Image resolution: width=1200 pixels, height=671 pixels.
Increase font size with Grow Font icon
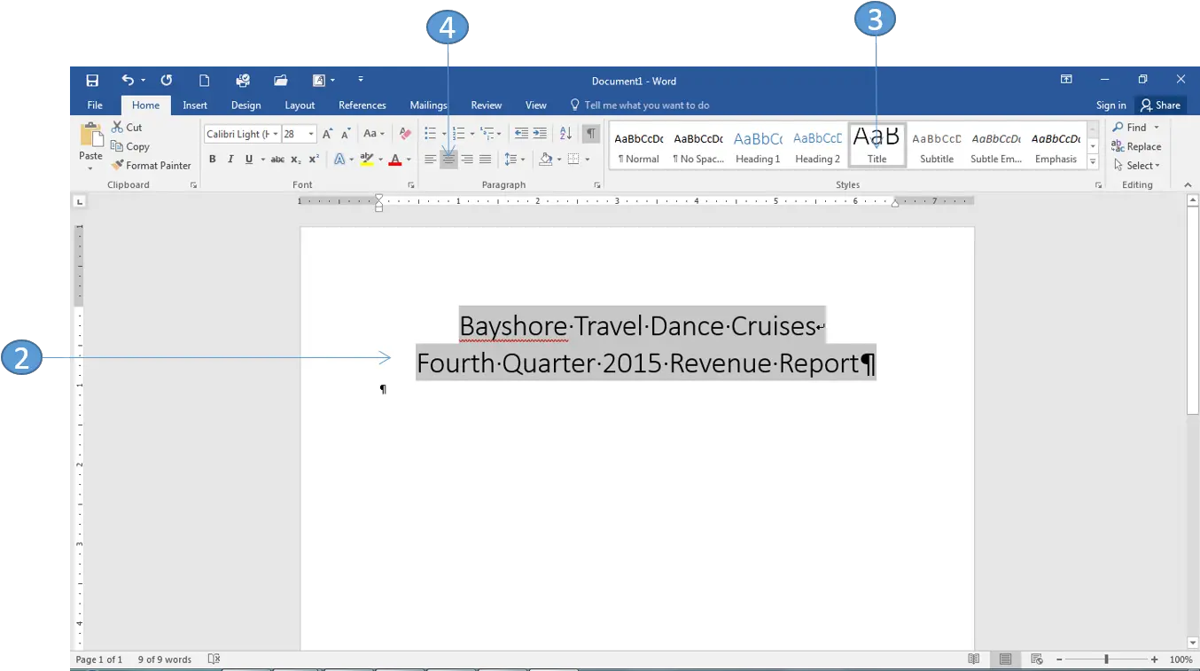point(328,134)
